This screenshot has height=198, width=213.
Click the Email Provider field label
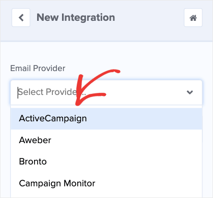pyautogui.click(x=38, y=69)
